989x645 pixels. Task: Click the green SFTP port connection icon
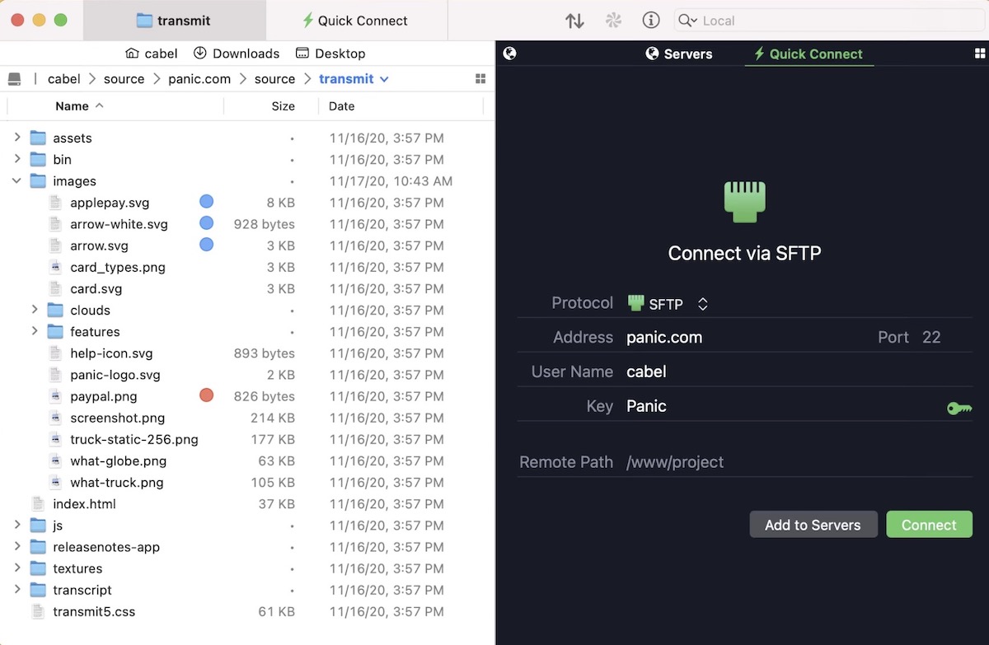744,202
